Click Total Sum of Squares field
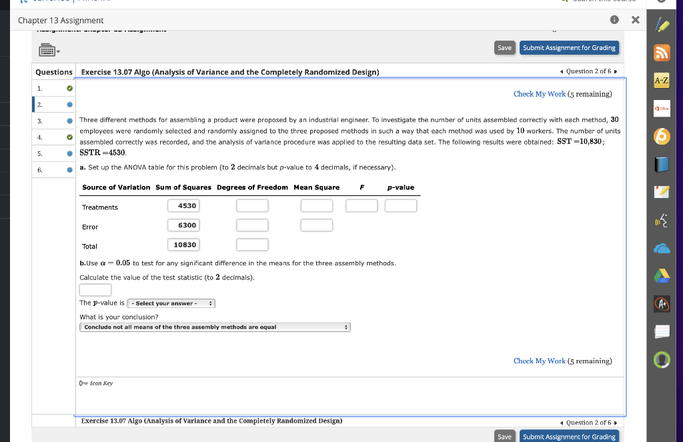 (183, 245)
